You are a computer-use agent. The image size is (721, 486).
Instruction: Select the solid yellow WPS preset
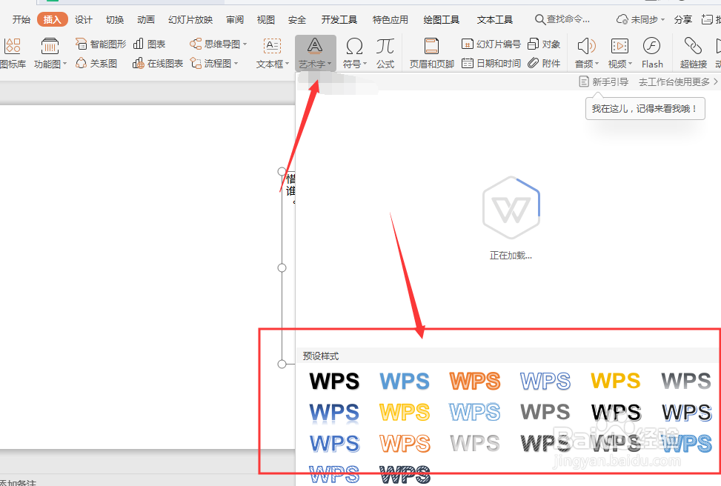(616, 381)
